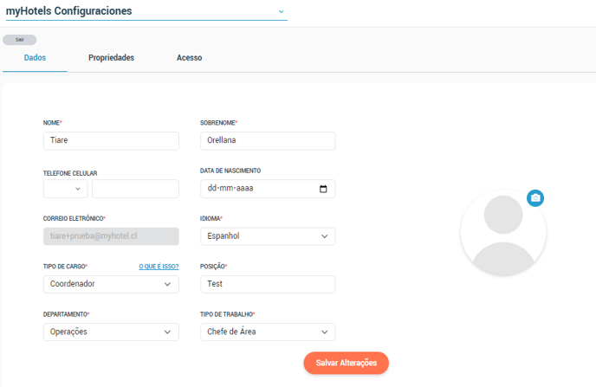Click the Sair button
Viewport: 596px width, 387px height.
pyautogui.click(x=20, y=40)
